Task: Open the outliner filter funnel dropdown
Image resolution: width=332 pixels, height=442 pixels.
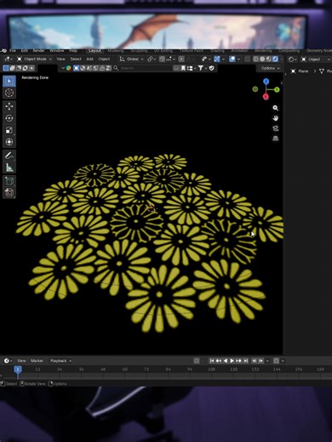Action: point(202,68)
